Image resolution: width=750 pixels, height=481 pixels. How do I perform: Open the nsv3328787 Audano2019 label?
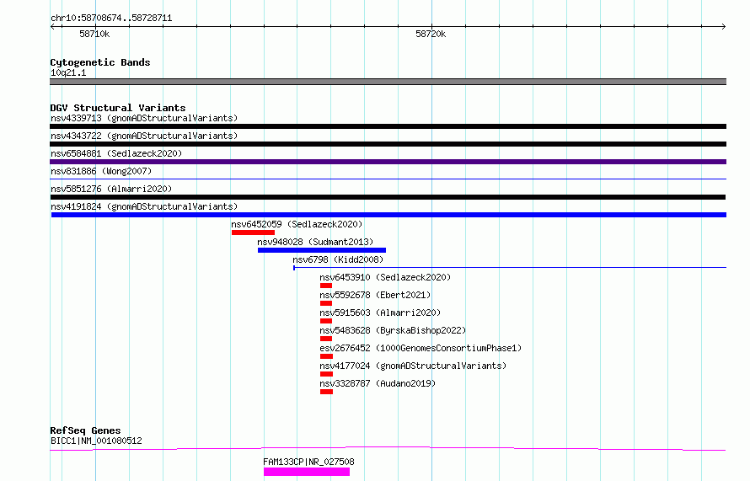[x=378, y=383]
